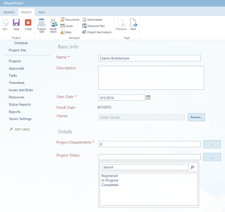The height and width of the screenshot is (212, 225).
Task: Open Approvals in the sidebar
Action: pos(16,69)
